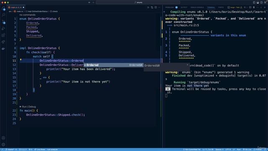Viewport: 268px width, 151px height.
Task: Switch to the Output panel tab
Action: coord(184,8)
